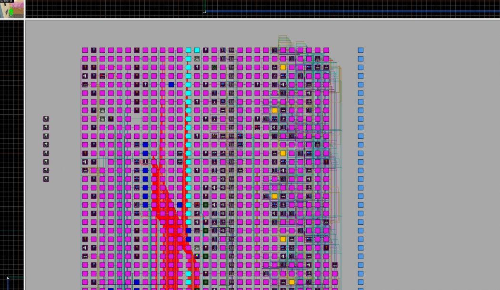The image size is (500, 290).
Task: Select dark icon protruding past grid's right edge
Action: point(335,265)
